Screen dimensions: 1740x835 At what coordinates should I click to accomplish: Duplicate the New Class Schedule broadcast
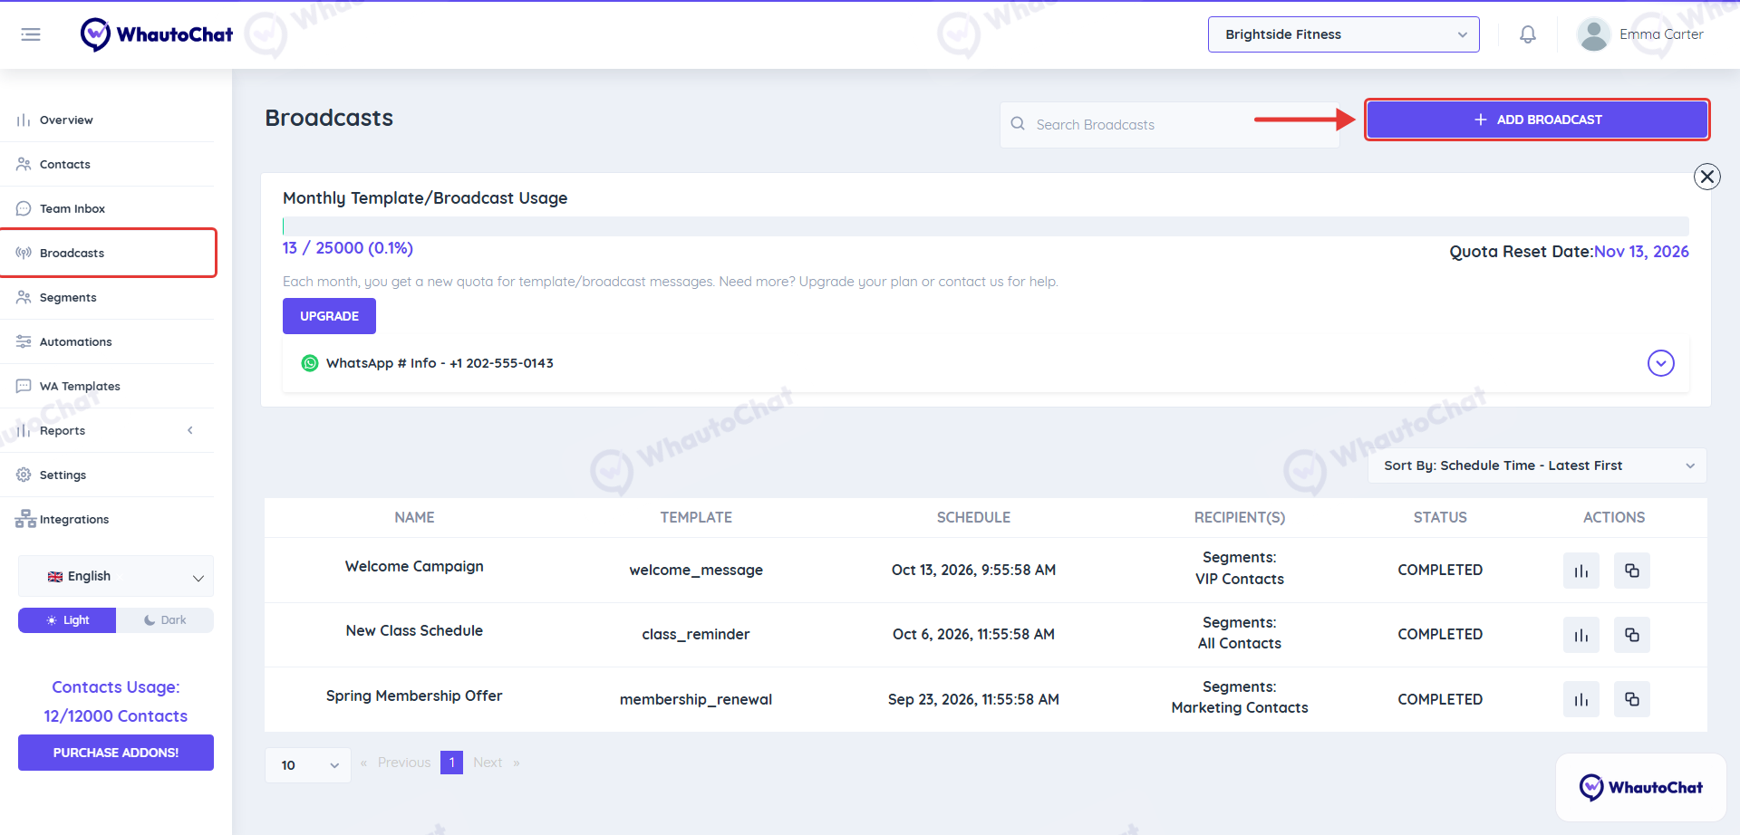point(1632,635)
